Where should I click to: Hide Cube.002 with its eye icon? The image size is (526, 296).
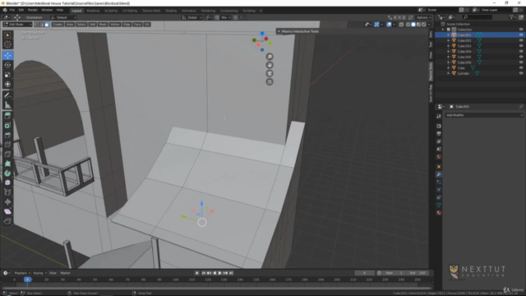(521, 40)
